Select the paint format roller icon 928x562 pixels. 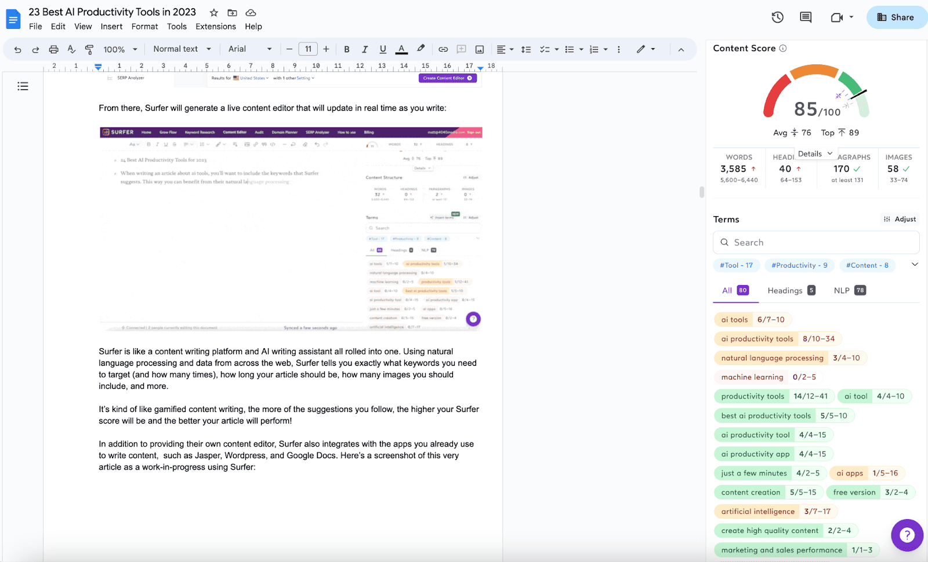tap(89, 49)
